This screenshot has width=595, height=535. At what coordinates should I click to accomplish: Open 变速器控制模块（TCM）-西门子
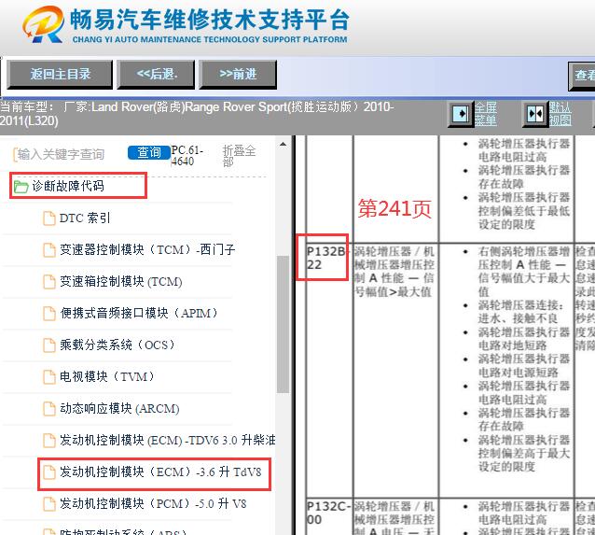click(x=147, y=249)
